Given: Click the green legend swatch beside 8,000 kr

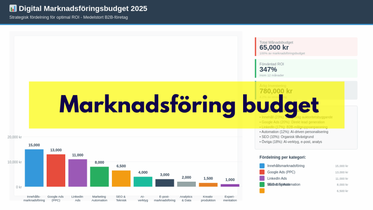Looking at the screenshot, I should (262, 184).
